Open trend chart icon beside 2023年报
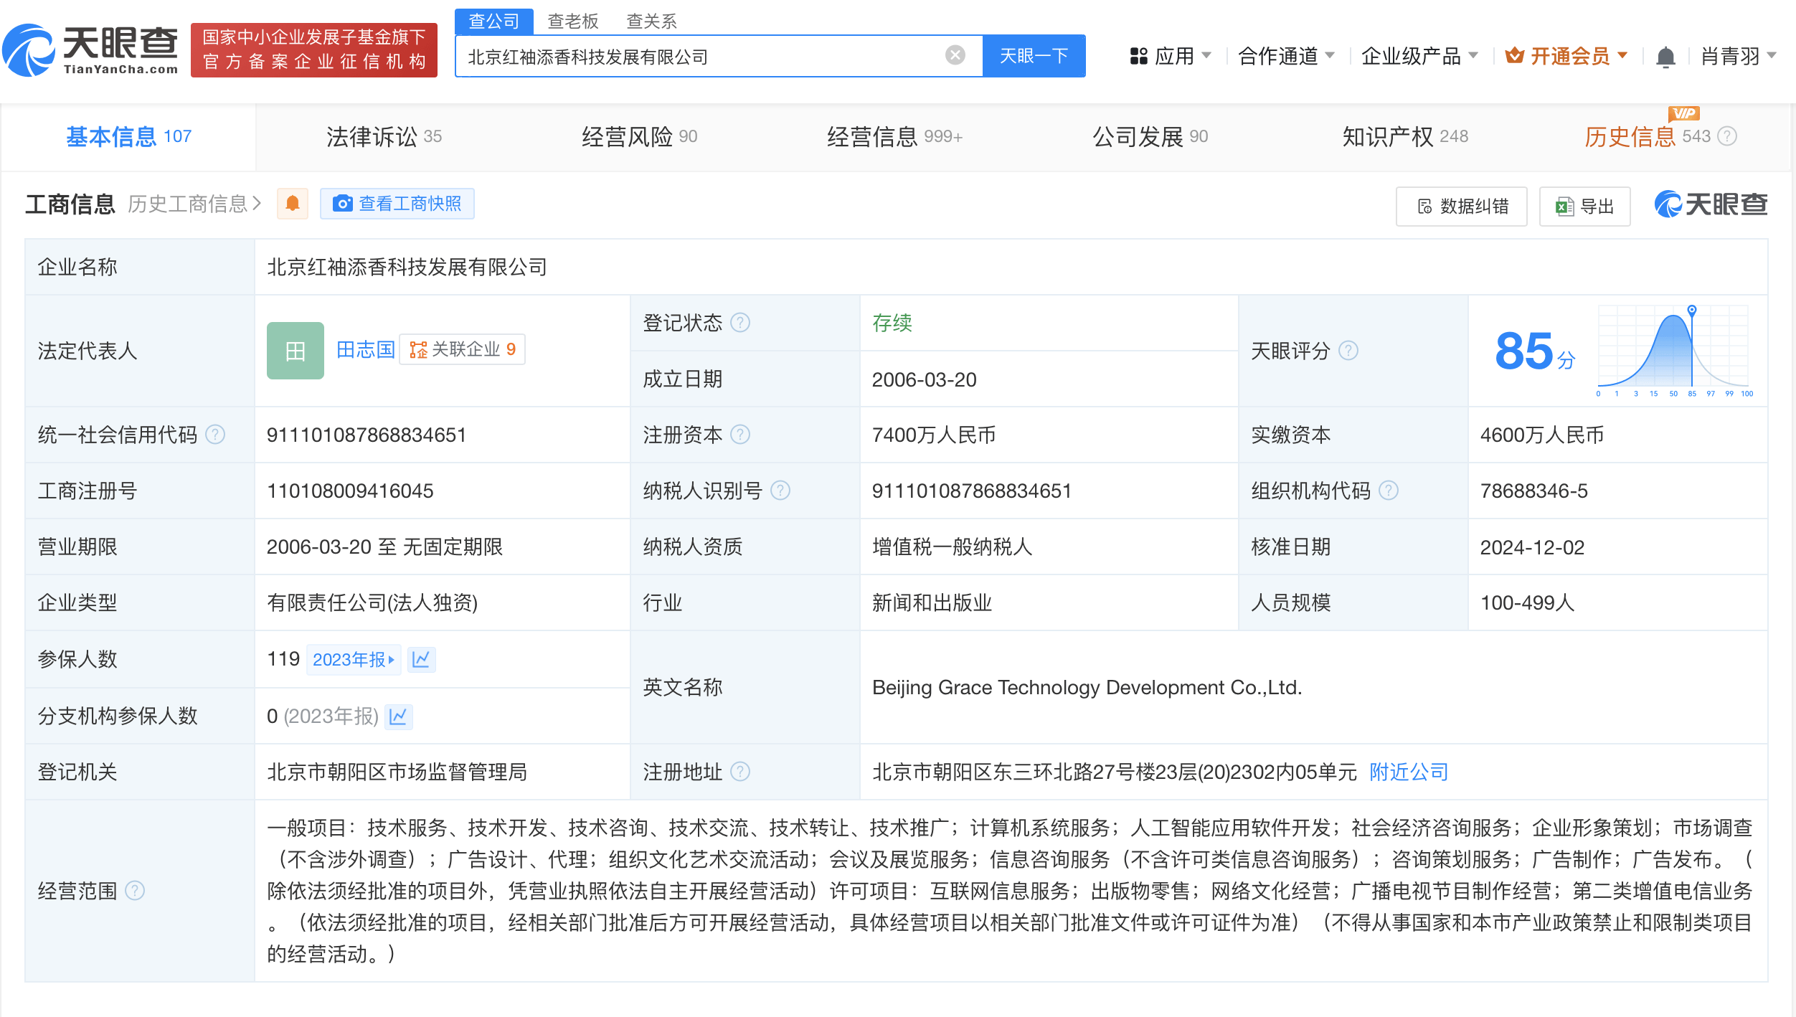 point(422,659)
